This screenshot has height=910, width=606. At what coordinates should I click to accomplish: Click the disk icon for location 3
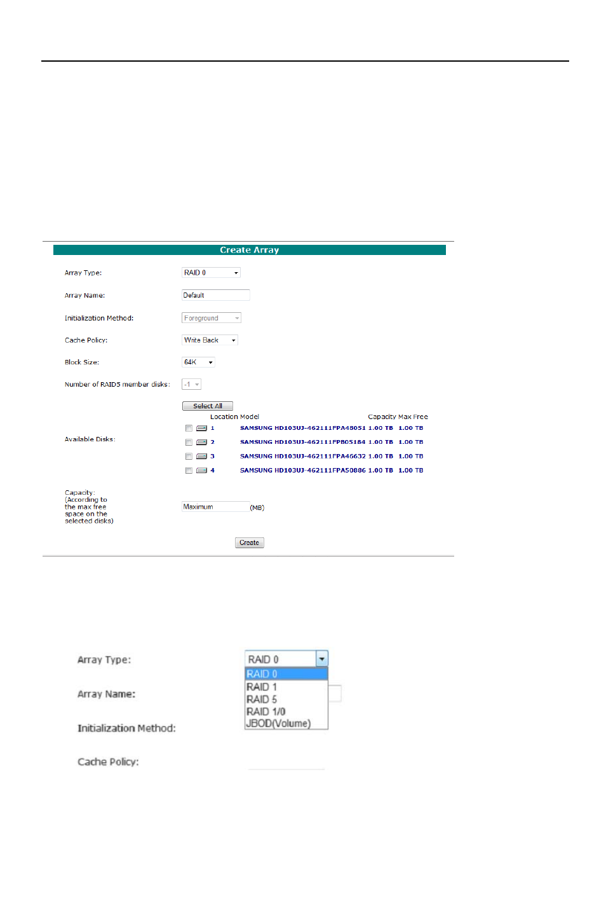(x=201, y=457)
